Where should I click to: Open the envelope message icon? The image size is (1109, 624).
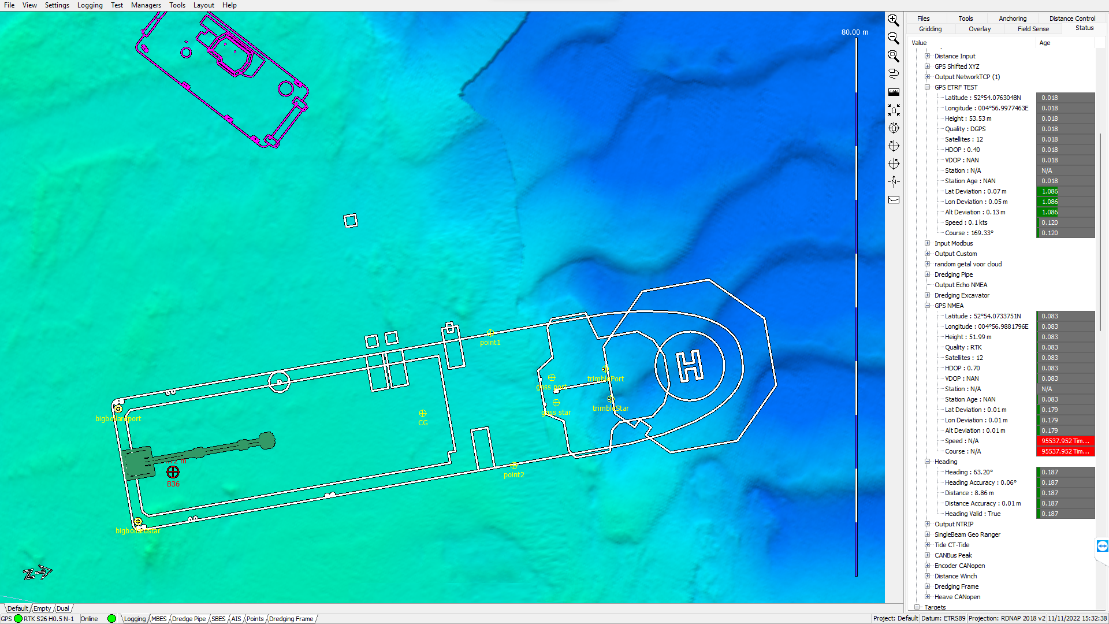click(x=894, y=200)
